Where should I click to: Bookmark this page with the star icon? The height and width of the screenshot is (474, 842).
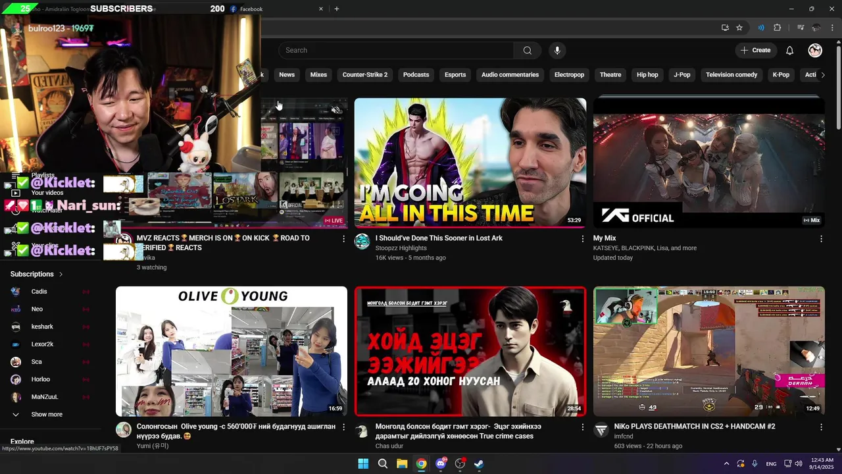[x=739, y=28]
